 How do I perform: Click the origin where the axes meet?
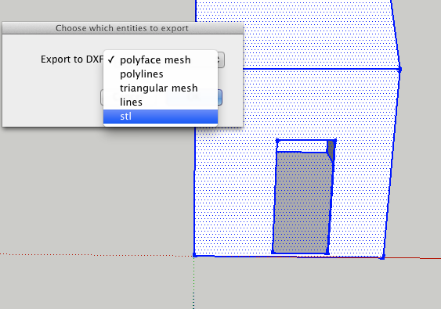[194, 255]
